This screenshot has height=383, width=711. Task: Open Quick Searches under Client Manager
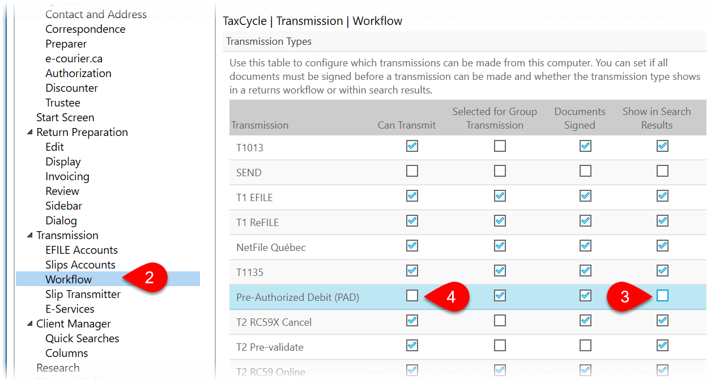click(x=82, y=338)
